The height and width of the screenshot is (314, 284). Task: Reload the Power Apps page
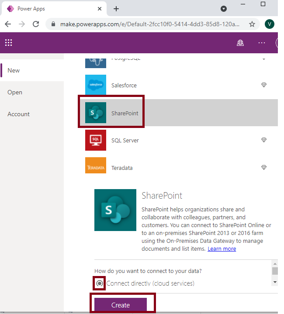click(36, 24)
